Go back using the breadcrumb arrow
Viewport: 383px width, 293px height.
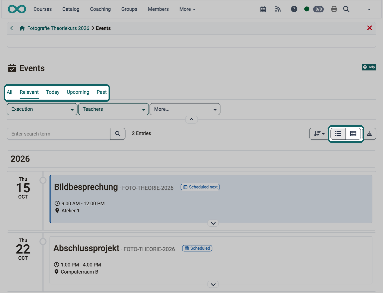[11, 28]
